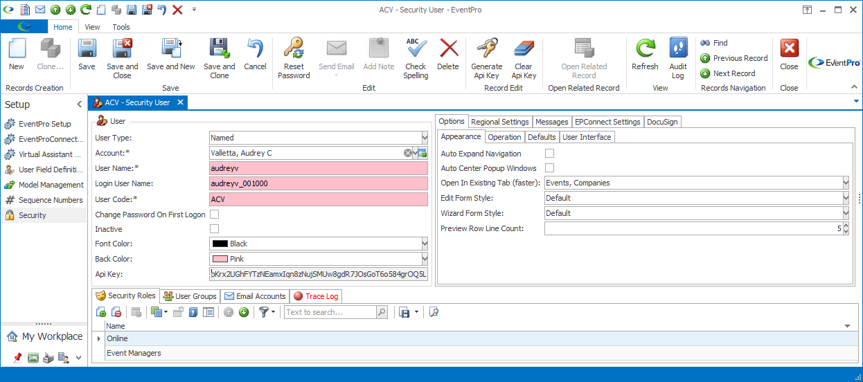The image size is (863, 382).
Task: Open the quick access toolbar customize dropdown
Action: point(194,10)
